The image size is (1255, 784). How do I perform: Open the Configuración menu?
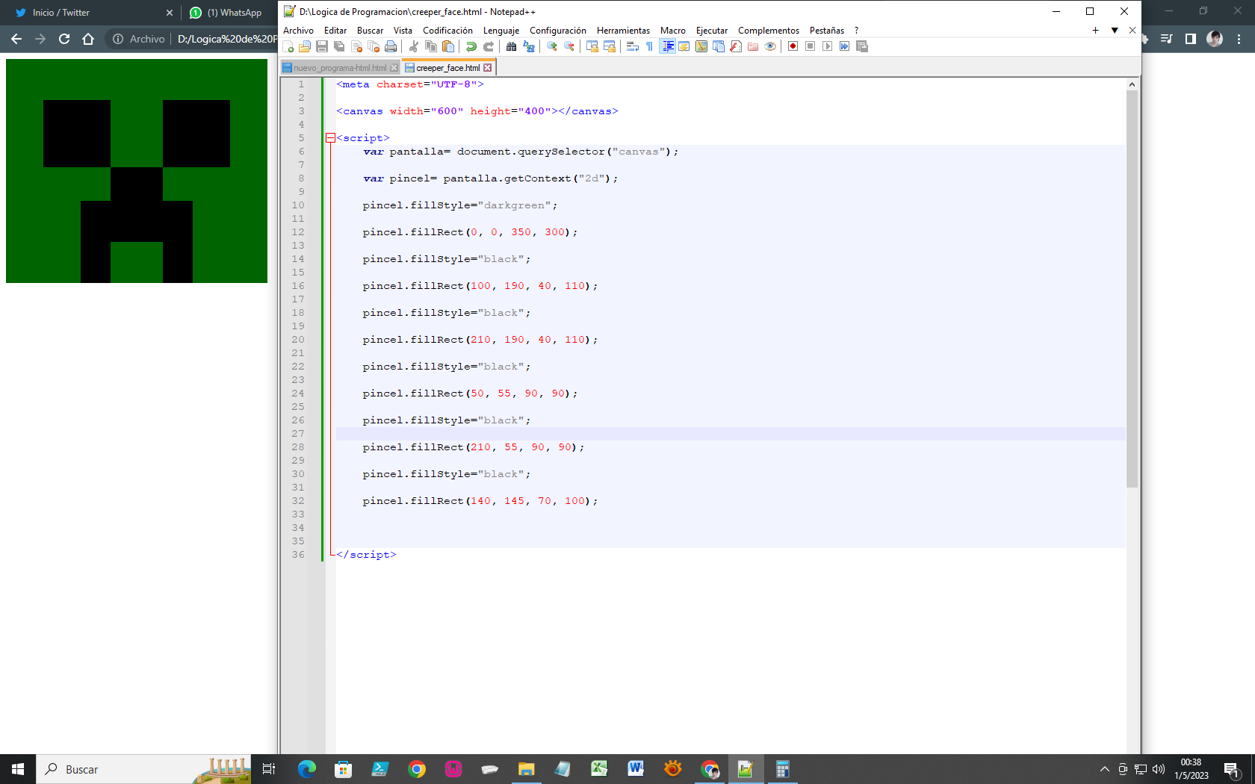558,31
